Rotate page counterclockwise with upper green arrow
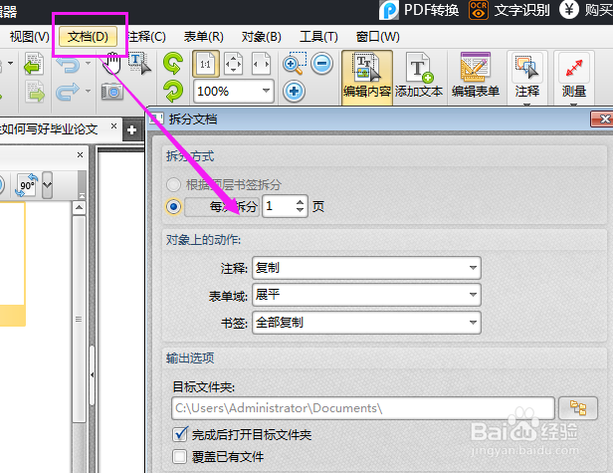Image resolution: width=613 pixels, height=473 pixels. coord(173,64)
